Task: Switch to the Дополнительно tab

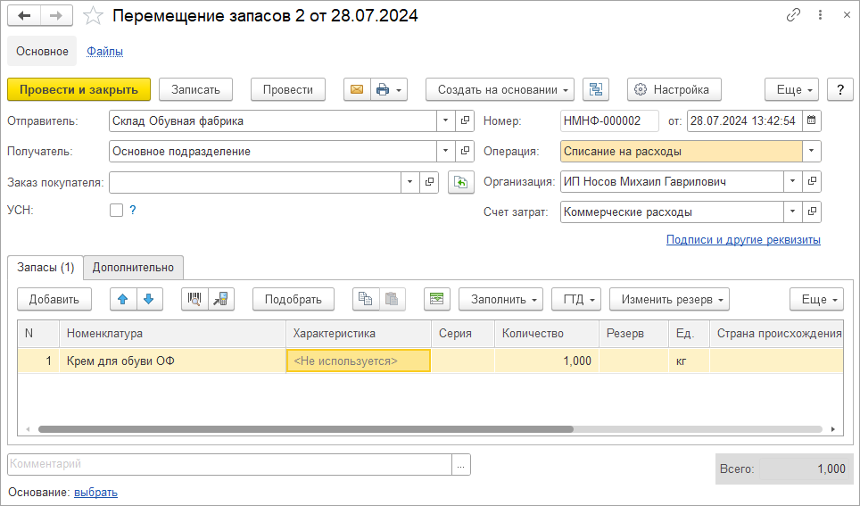Action: tap(134, 267)
